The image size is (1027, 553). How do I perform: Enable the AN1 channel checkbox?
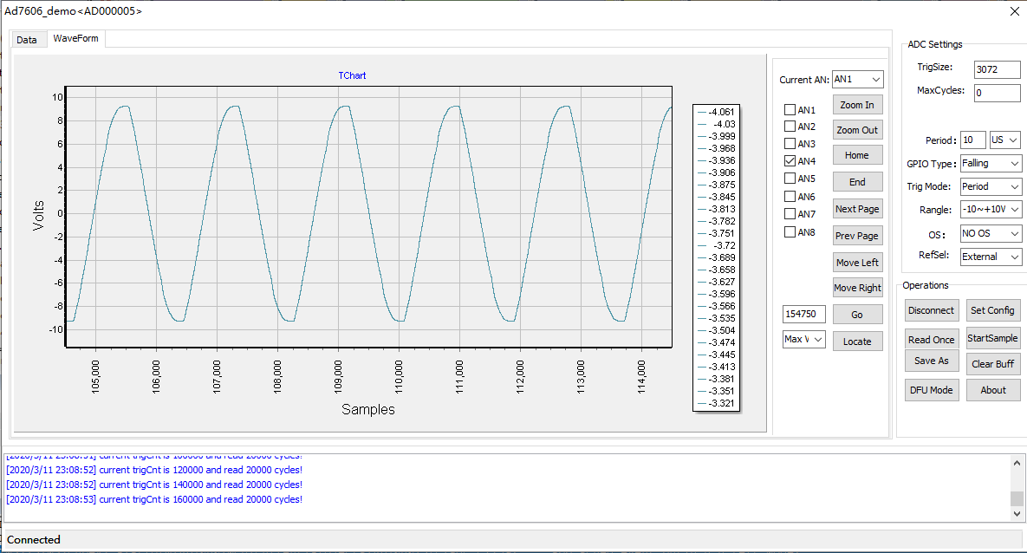point(790,109)
